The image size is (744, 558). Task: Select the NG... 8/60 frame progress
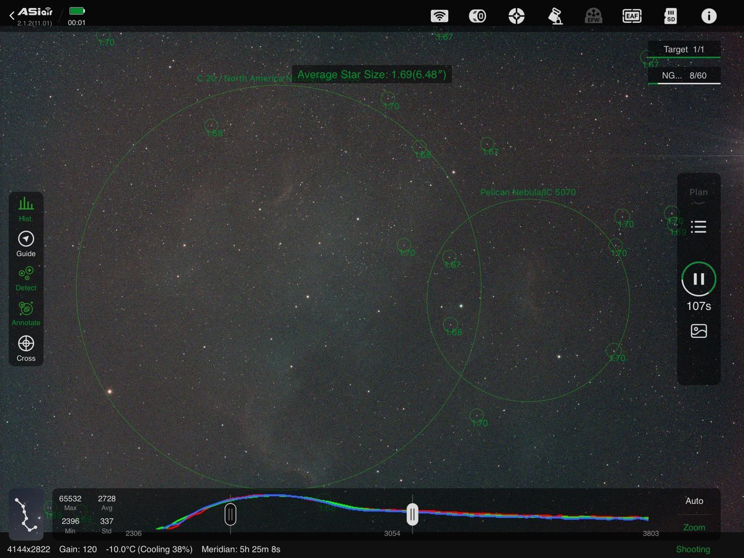684,76
